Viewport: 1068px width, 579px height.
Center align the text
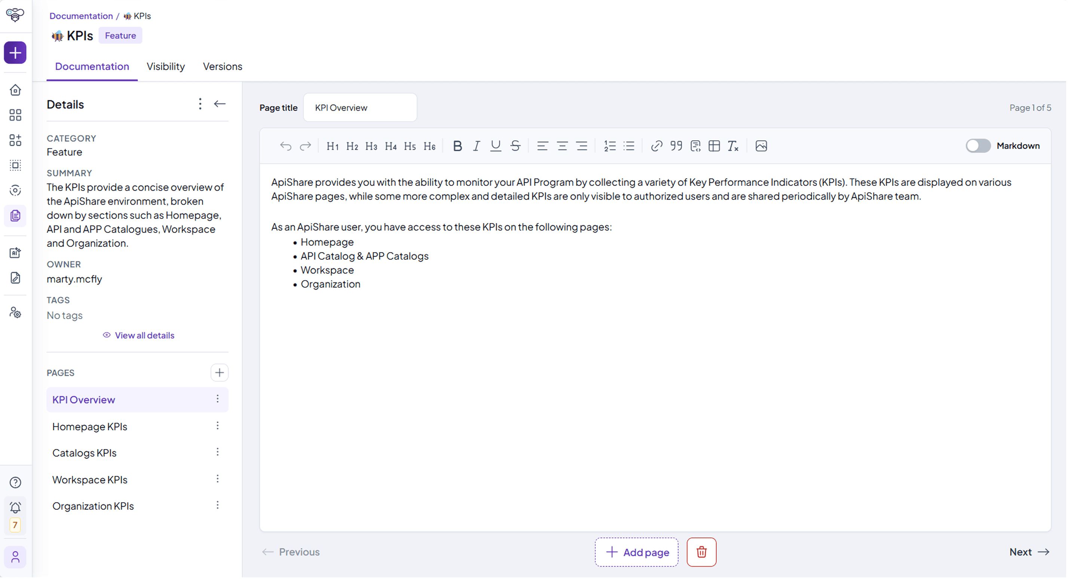[562, 146]
